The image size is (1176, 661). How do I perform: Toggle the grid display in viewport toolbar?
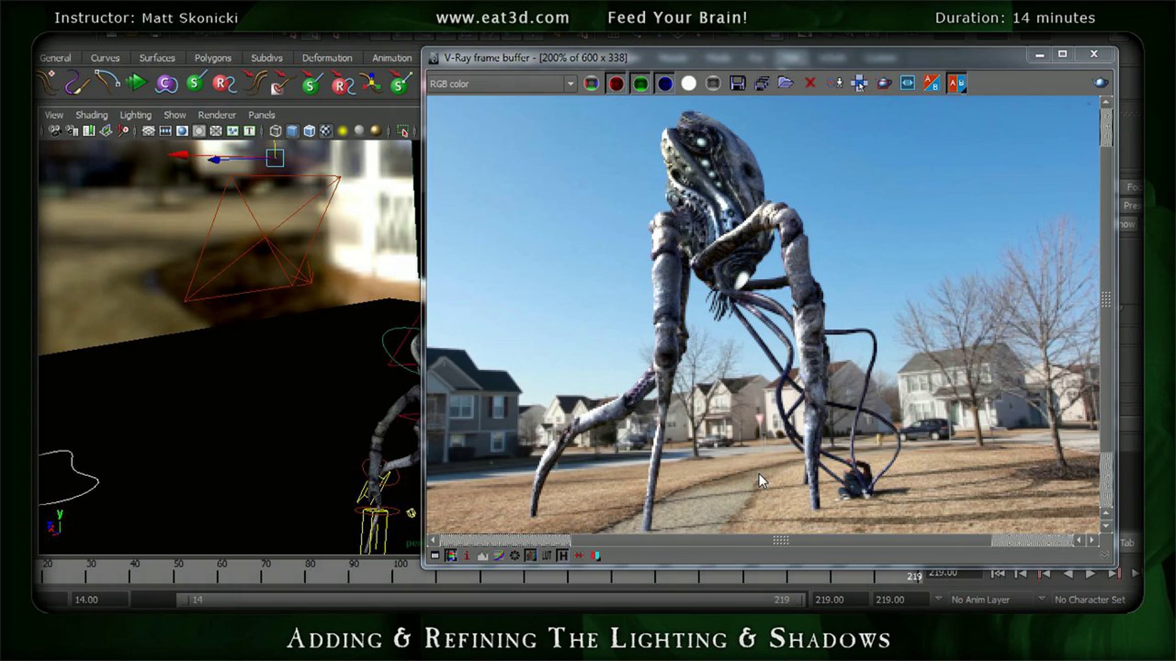coord(148,131)
